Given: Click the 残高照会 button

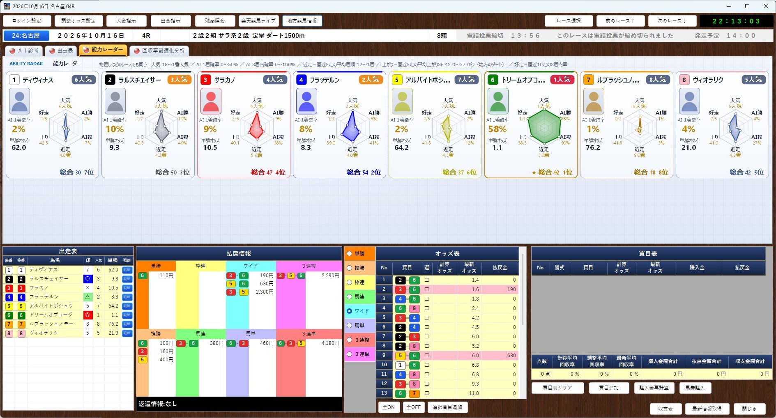Looking at the screenshot, I should click(x=215, y=21).
